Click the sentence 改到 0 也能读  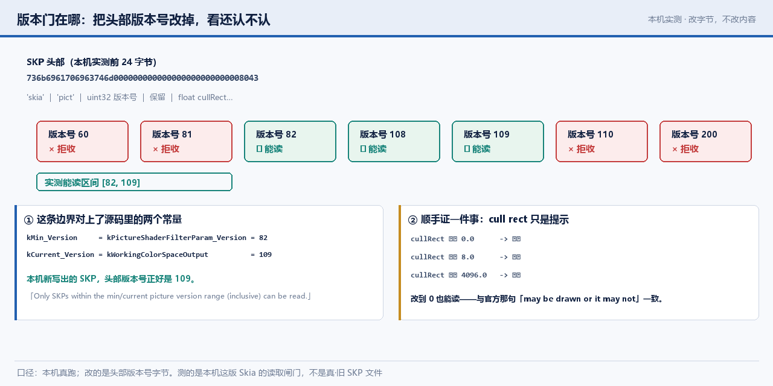point(539,299)
